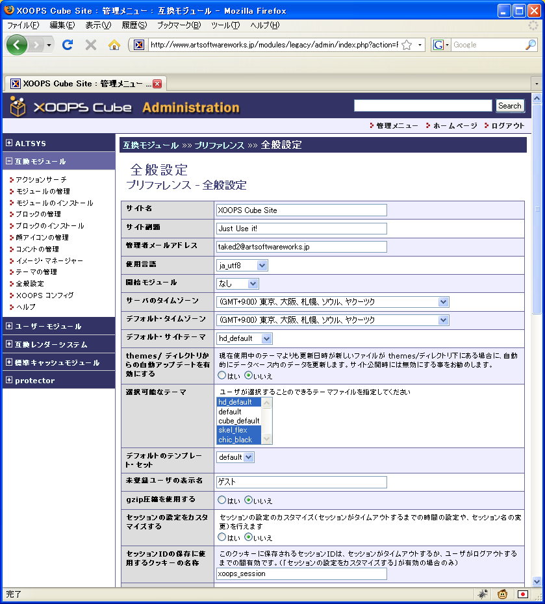
Task: Open the list all tabs dropdown
Action: 537,84
